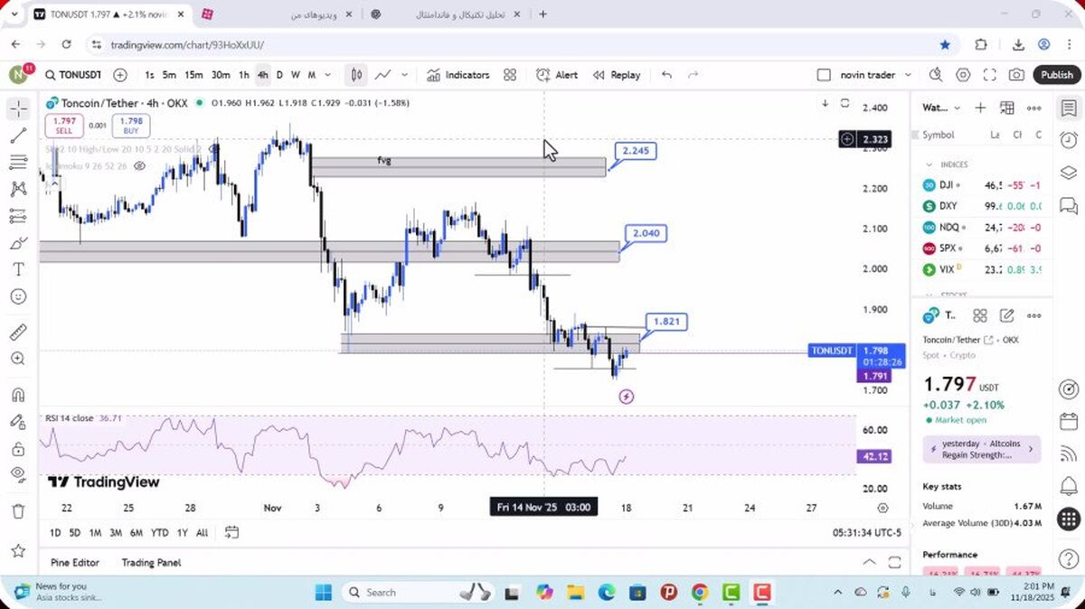Open the forecasting and measurement tools

[x=18, y=216]
